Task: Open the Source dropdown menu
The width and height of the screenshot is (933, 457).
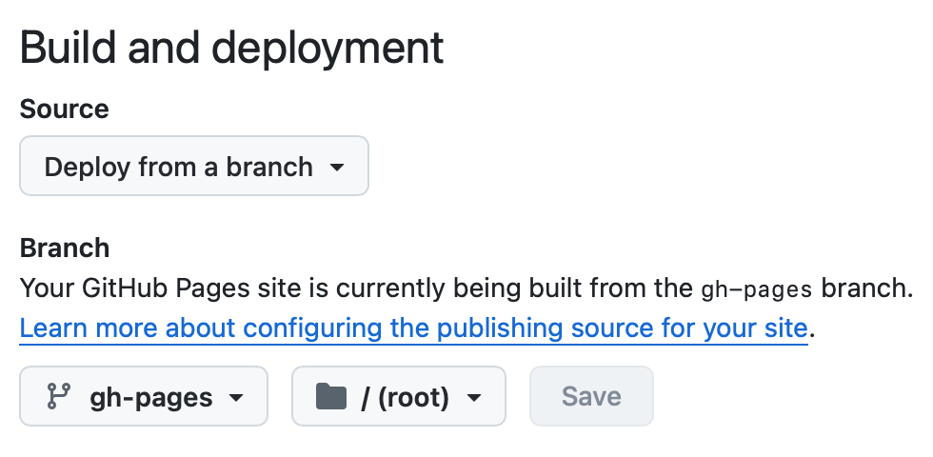Action: tap(193, 167)
